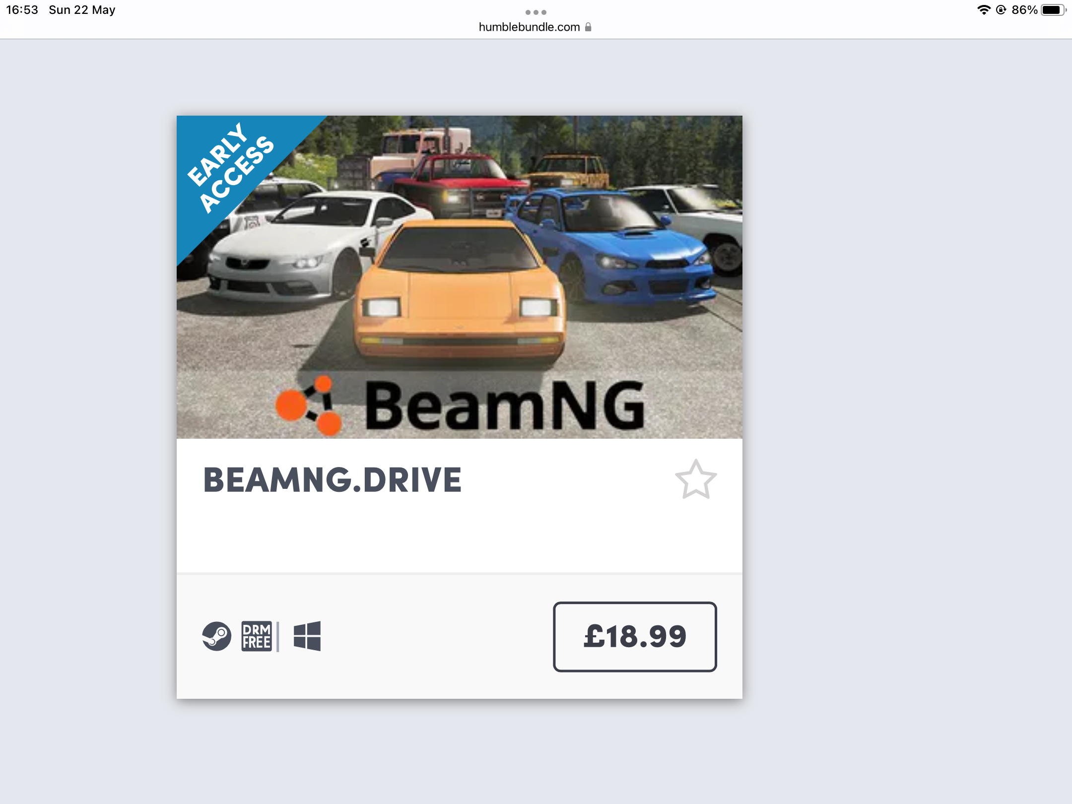Tap the orientation lock status icon

click(1001, 10)
